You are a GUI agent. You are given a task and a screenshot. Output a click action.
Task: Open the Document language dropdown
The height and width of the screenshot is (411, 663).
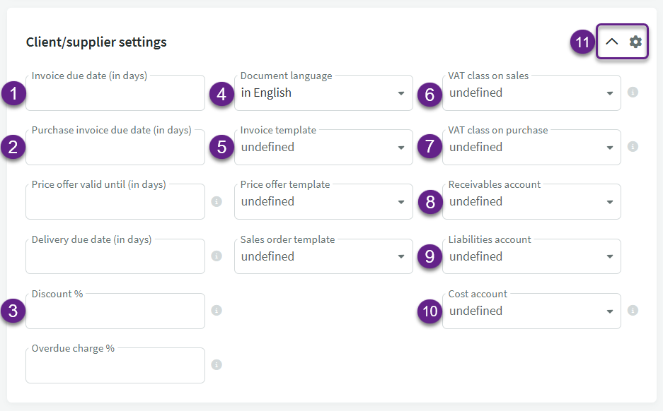click(x=323, y=93)
